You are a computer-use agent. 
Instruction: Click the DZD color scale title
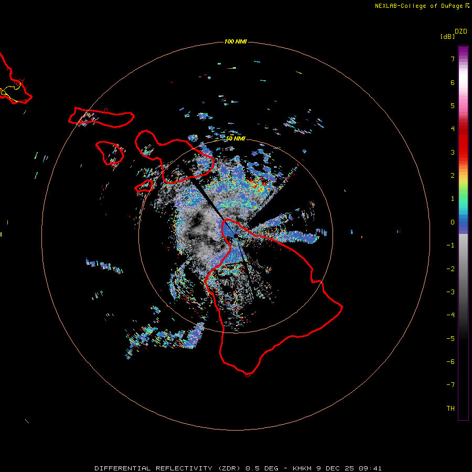[x=461, y=31]
